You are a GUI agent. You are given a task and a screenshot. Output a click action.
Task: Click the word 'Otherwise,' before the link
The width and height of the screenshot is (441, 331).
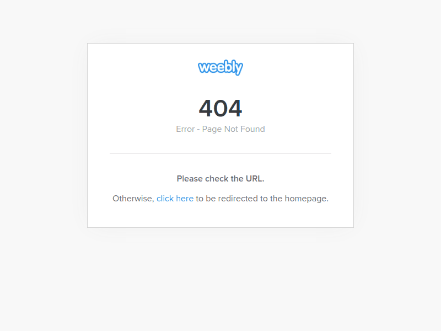(133, 199)
